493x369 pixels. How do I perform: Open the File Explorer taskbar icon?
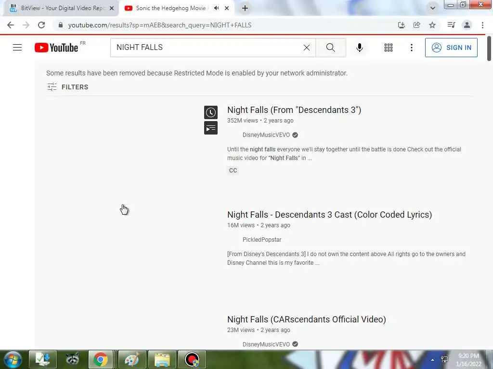tap(162, 359)
